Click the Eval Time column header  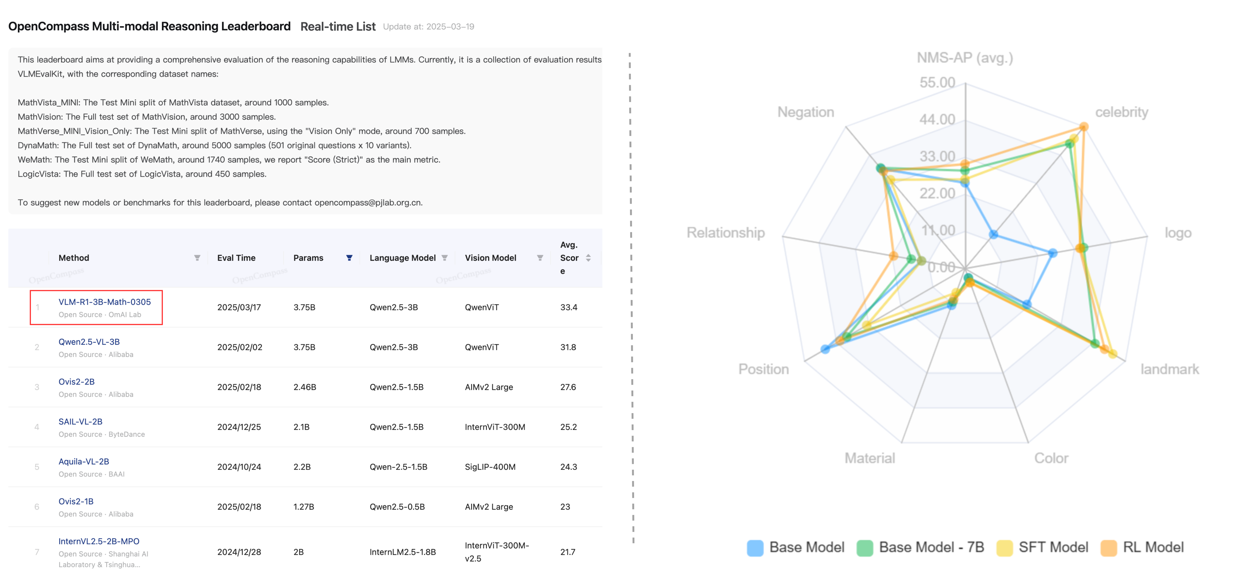pyautogui.click(x=236, y=258)
